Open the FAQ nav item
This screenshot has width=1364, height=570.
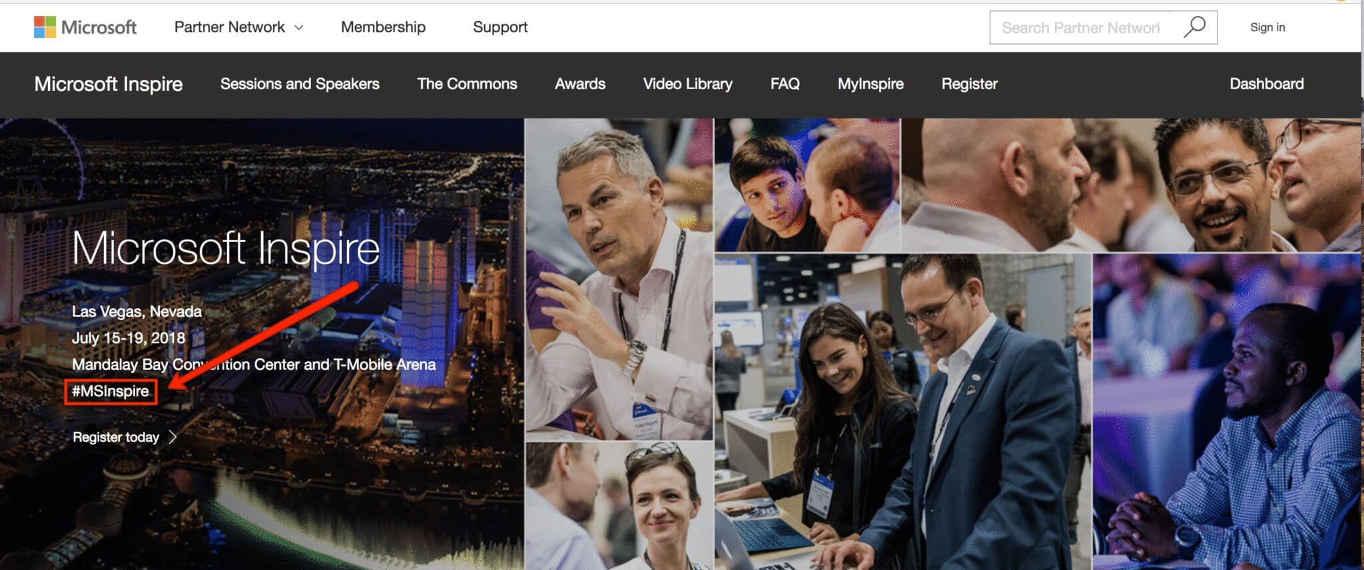pos(785,84)
